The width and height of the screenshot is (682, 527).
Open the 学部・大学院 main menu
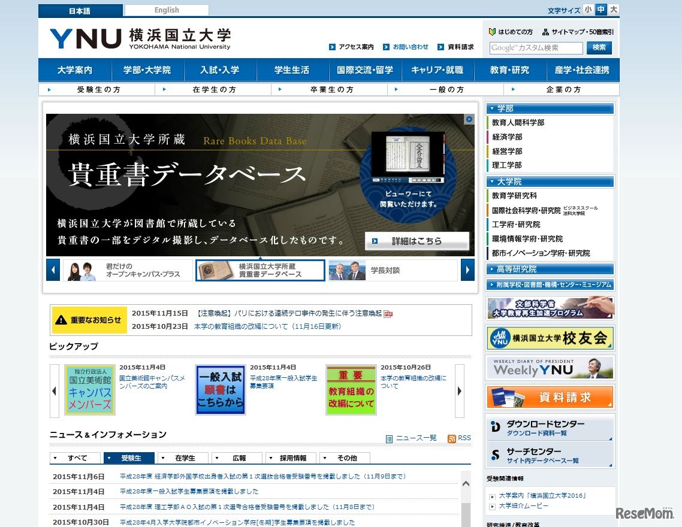click(x=147, y=70)
